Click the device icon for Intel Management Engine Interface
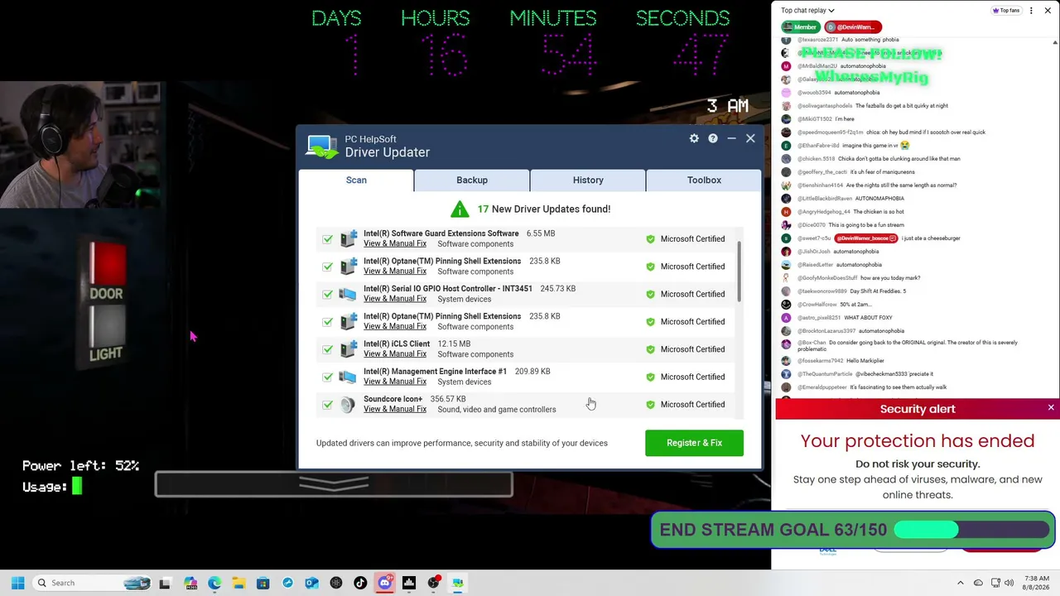 [348, 377]
